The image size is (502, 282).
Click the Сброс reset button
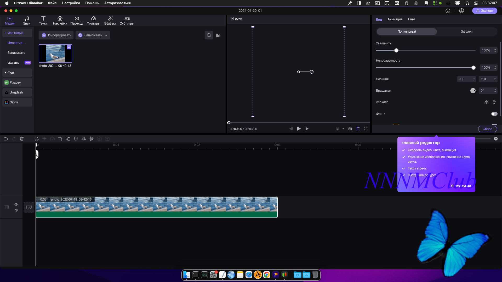pos(487,129)
